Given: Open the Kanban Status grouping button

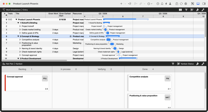Looking at the screenshot, I should (186, 64).
